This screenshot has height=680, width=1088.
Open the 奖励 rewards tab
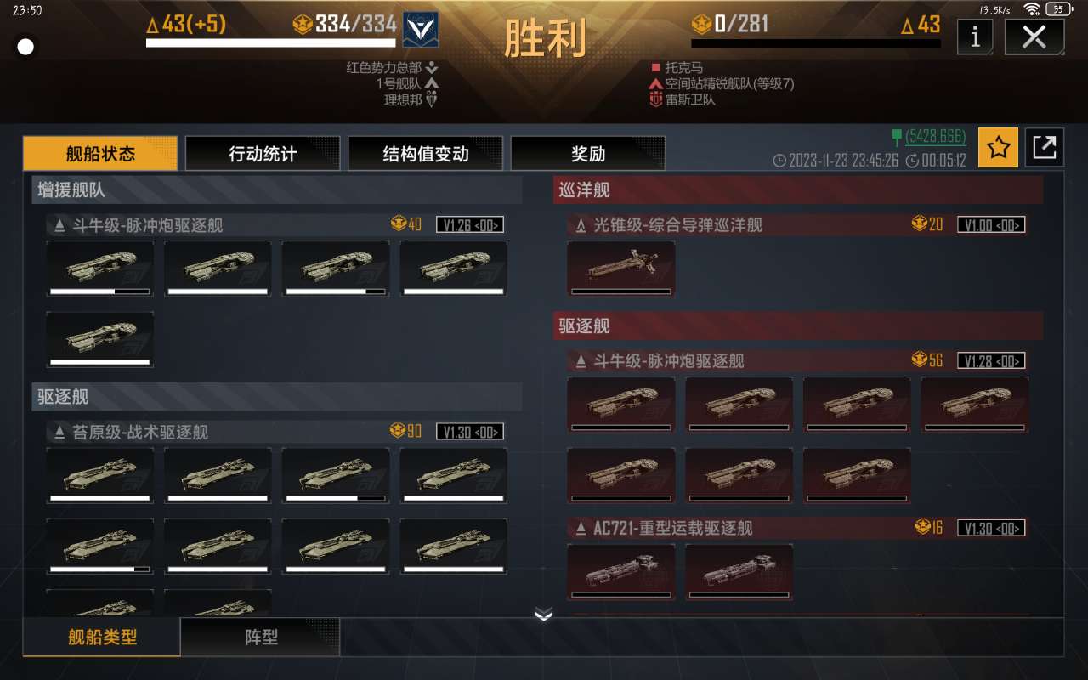click(588, 154)
